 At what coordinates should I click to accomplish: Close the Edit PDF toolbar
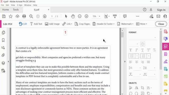pos(161,24)
